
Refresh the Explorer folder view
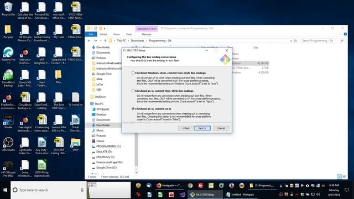tap(295, 41)
